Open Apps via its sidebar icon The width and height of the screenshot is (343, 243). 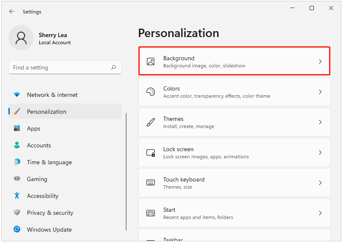tap(17, 128)
